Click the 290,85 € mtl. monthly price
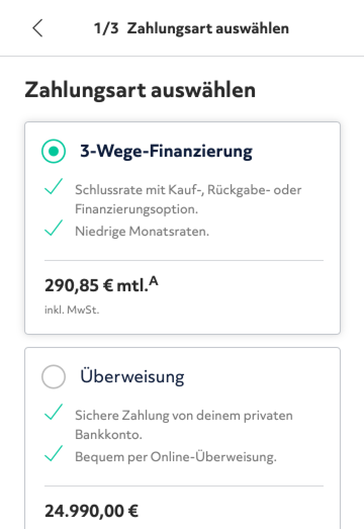The width and height of the screenshot is (364, 529). coord(96,286)
